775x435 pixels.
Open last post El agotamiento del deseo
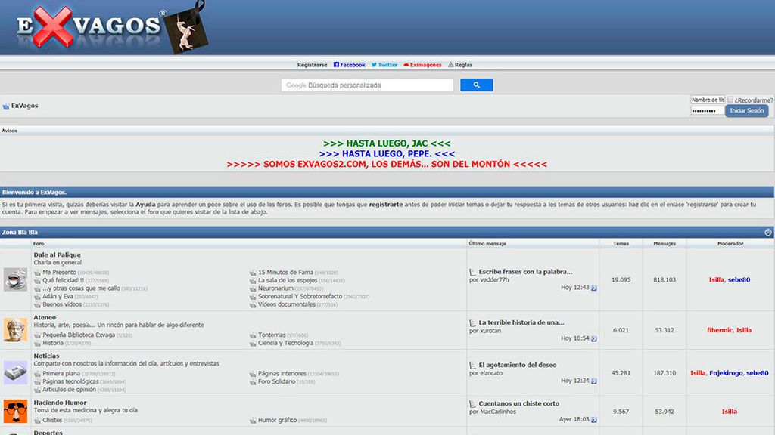point(518,365)
